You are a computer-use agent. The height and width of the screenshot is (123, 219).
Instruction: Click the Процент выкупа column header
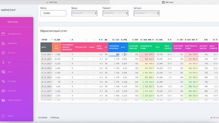203,47
